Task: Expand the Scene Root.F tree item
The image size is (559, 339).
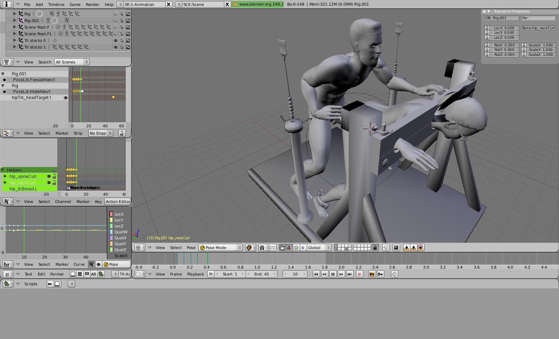Action: coord(15,27)
